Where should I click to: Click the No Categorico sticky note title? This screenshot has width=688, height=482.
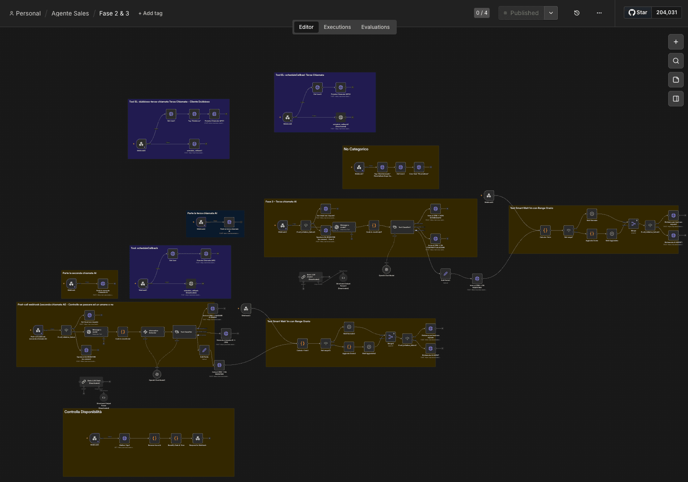[x=356, y=149]
